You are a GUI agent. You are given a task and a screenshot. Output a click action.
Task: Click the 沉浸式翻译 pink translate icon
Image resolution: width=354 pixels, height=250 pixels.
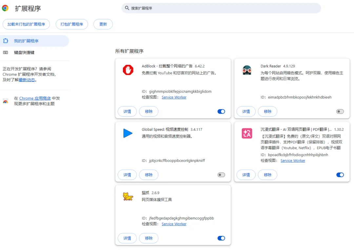(x=247, y=133)
